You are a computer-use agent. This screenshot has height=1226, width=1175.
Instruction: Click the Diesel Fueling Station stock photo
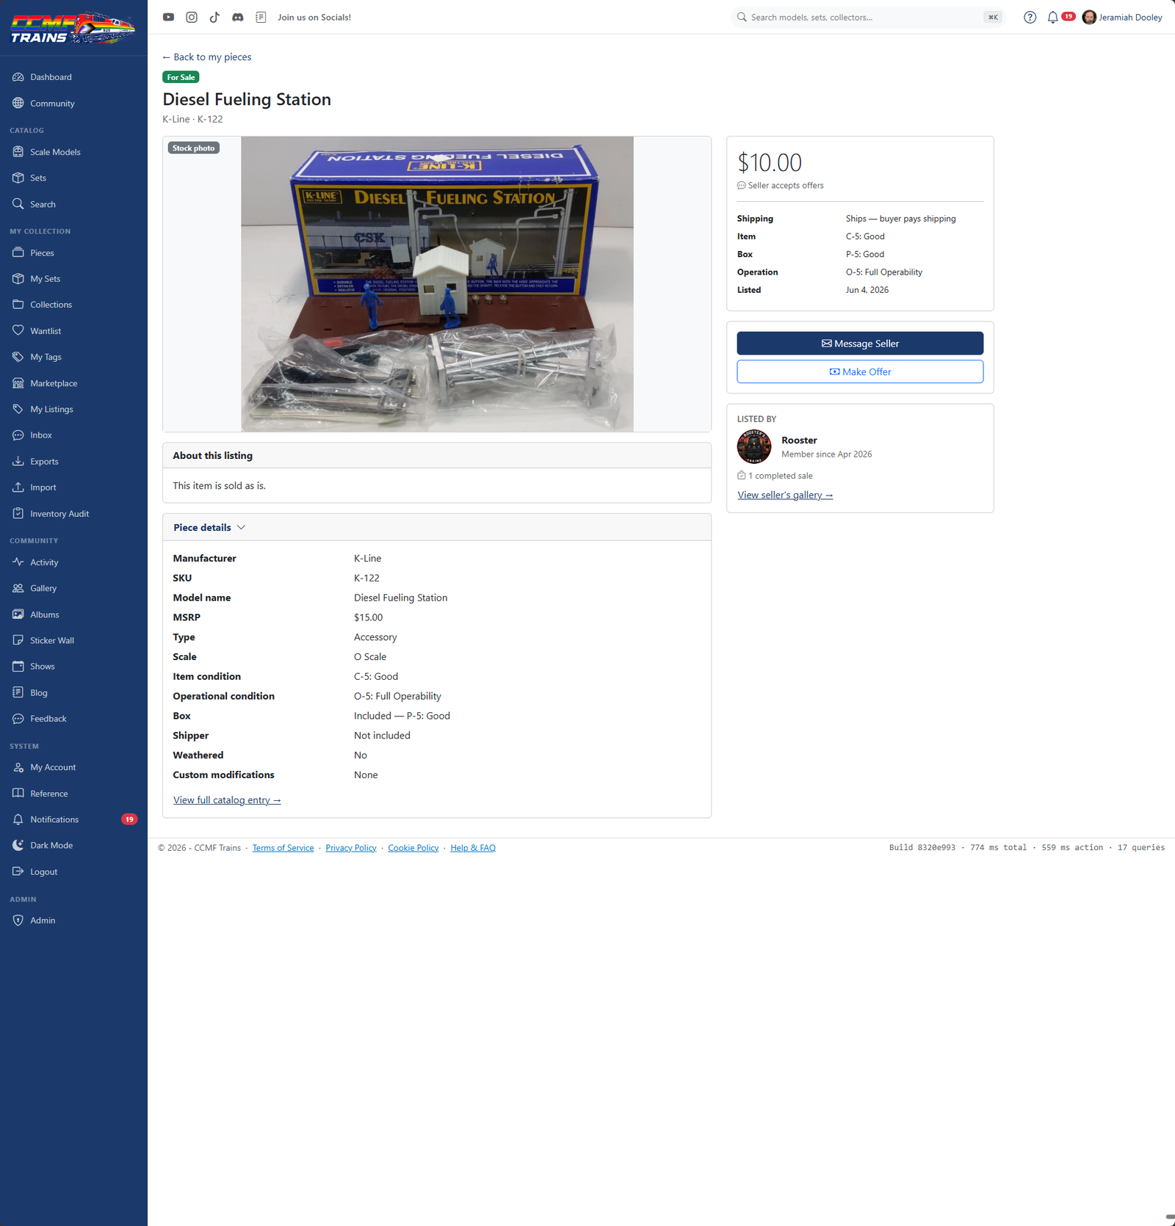tap(437, 284)
